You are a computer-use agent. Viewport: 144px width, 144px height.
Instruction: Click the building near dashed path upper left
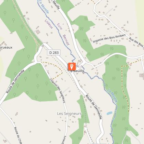(38, 32)
